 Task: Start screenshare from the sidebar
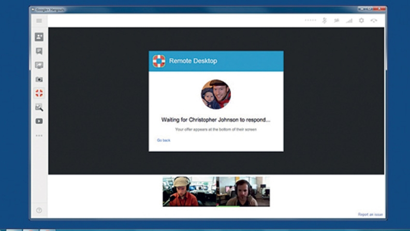(x=39, y=65)
